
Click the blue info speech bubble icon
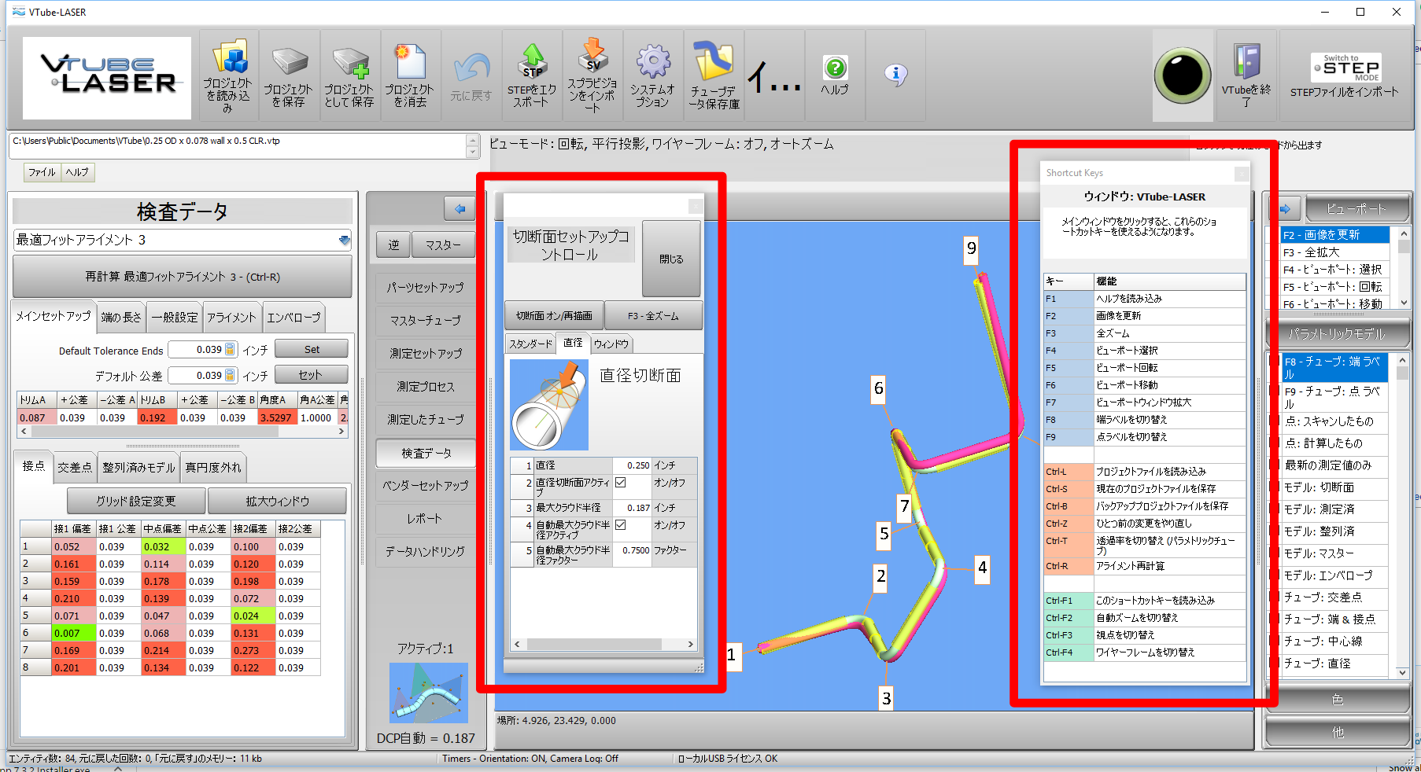point(895,75)
